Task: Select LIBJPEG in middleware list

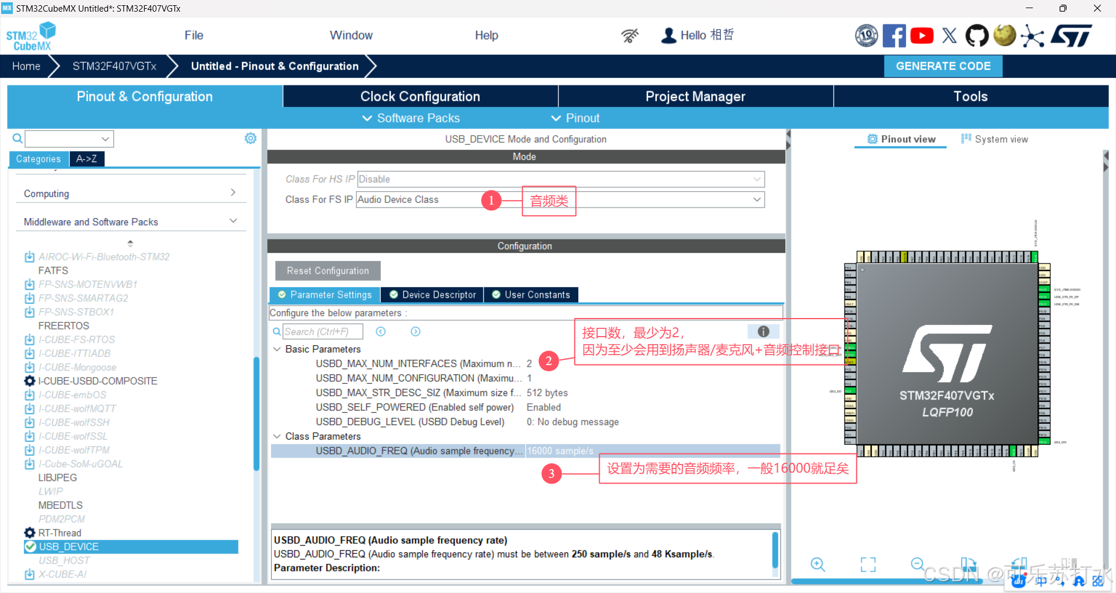Action: pos(58,478)
